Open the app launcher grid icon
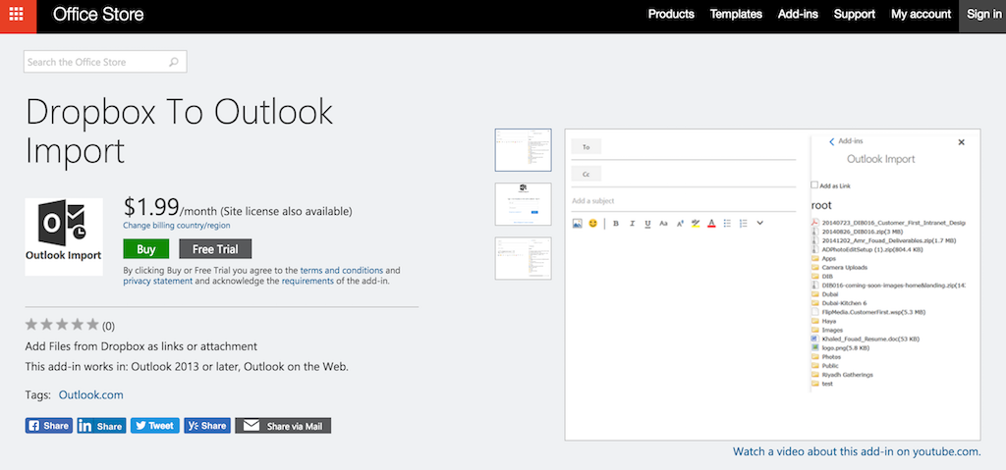Image resolution: width=1006 pixels, height=470 pixels. (17, 16)
